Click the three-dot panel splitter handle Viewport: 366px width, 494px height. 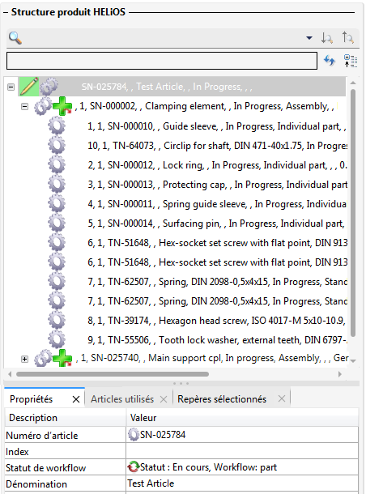[x=181, y=383]
